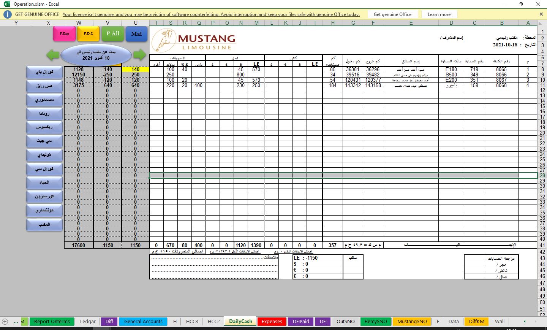This screenshot has height=330, width=547.
Task: Click the pink P.Exp button
Action: (64, 34)
